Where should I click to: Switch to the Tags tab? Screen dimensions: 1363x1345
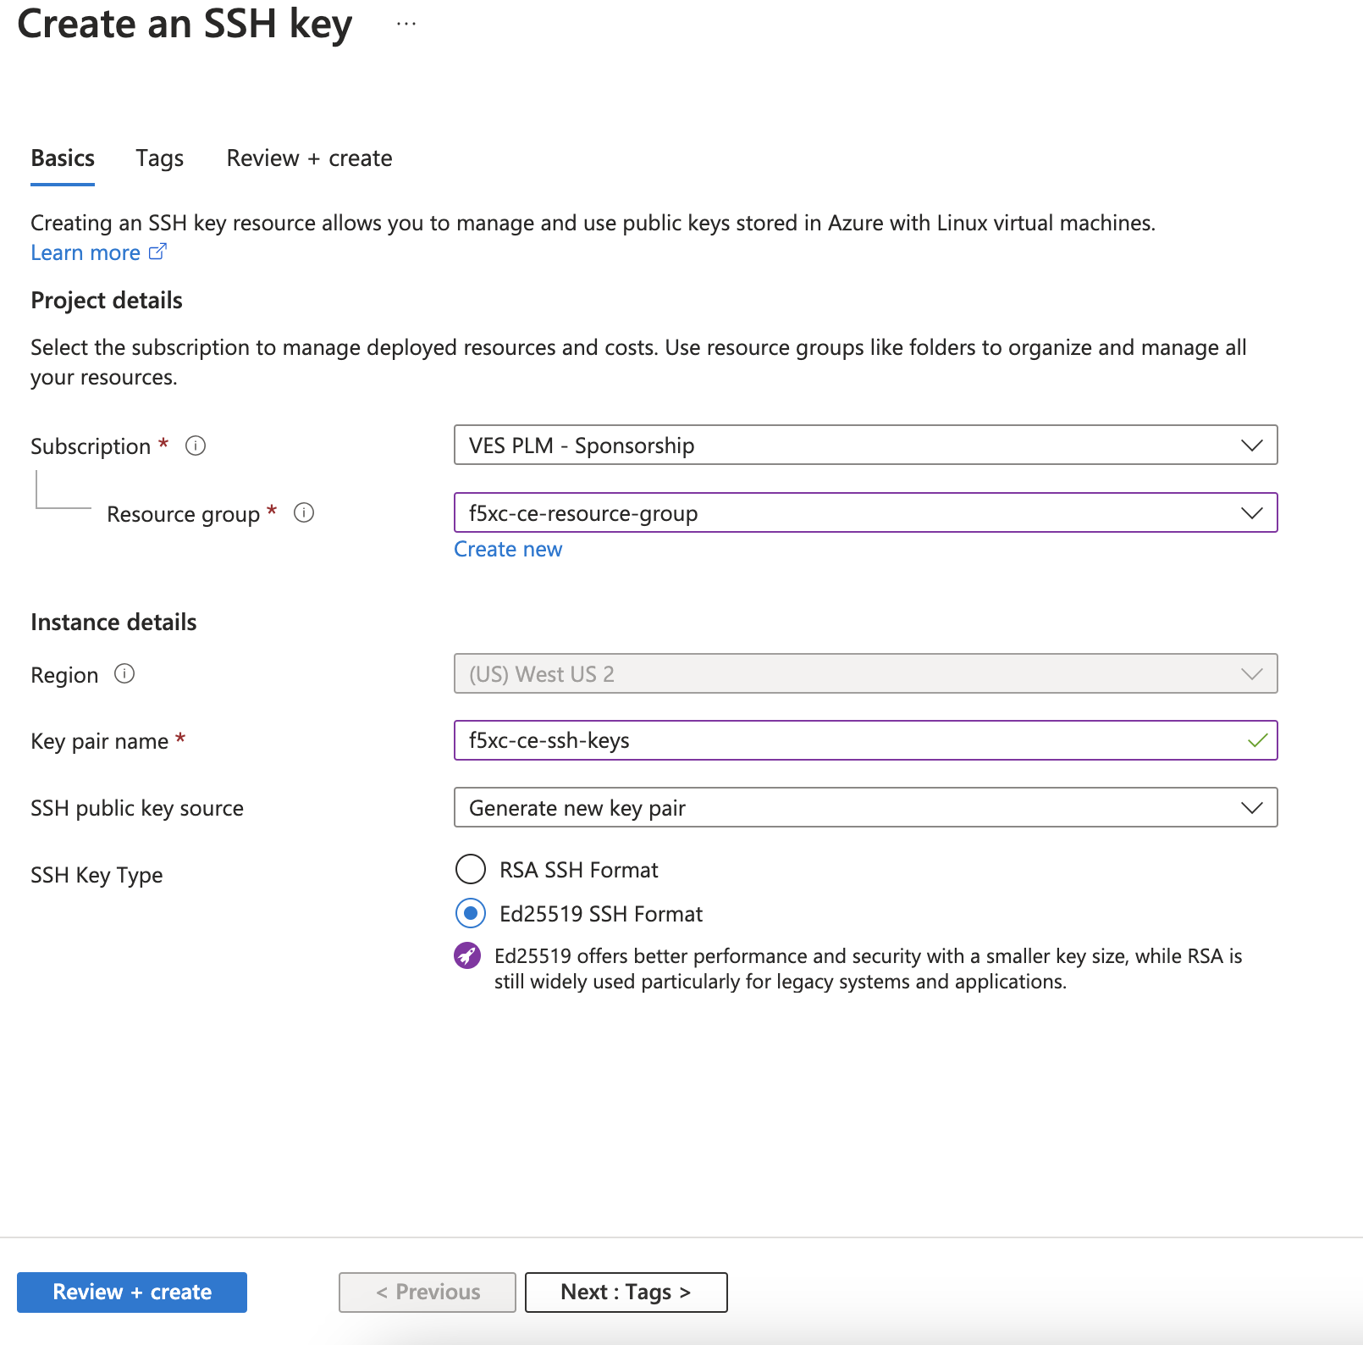(x=159, y=158)
